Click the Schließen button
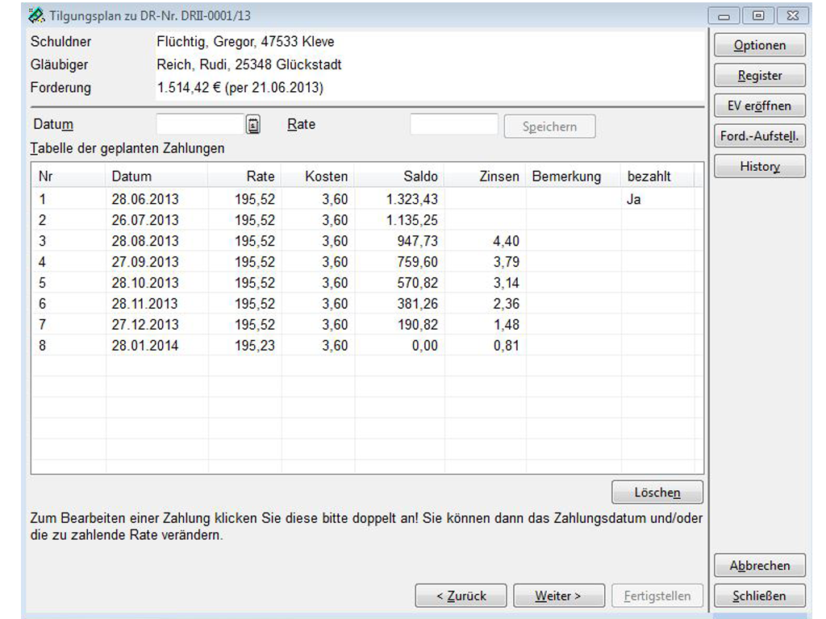Image resolution: width=826 pixels, height=619 pixels. coord(759,596)
